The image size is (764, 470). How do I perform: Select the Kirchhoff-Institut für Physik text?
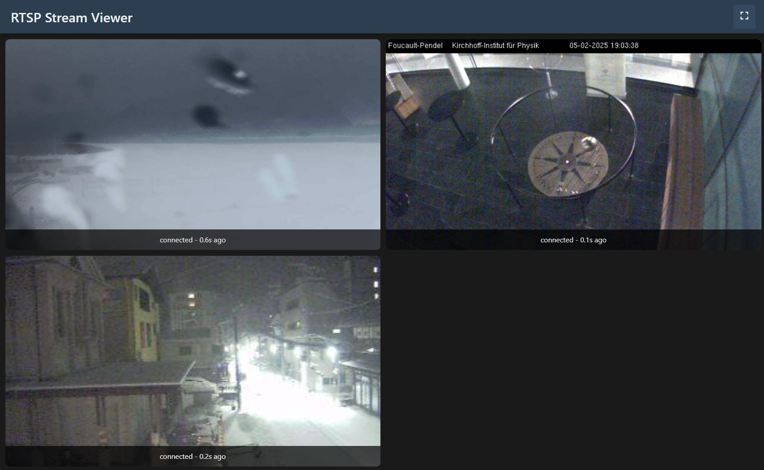tap(495, 45)
